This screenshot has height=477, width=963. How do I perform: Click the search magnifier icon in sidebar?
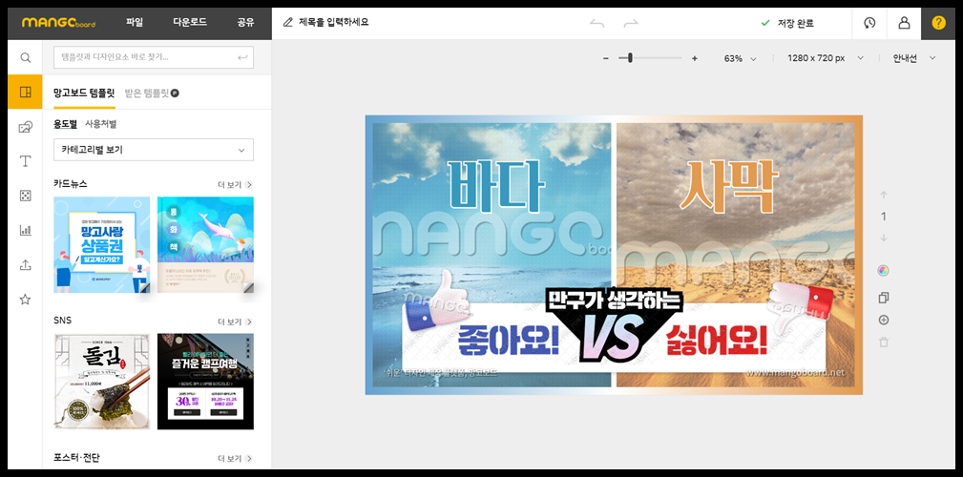click(x=25, y=57)
